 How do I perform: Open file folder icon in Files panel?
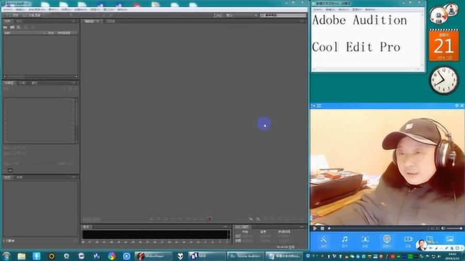tap(5, 27)
